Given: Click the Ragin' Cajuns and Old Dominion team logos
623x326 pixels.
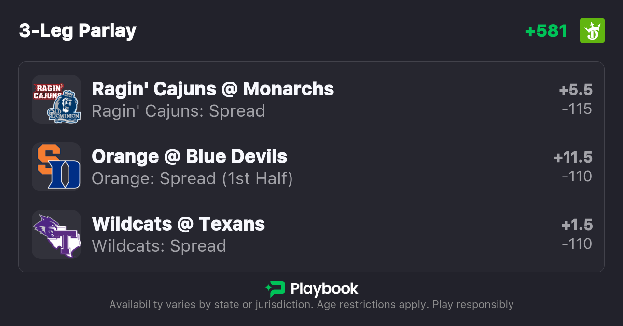Looking at the screenshot, I should (x=56, y=99).
